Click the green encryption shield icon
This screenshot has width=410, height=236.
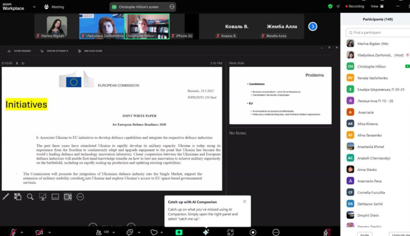(x=330, y=7)
